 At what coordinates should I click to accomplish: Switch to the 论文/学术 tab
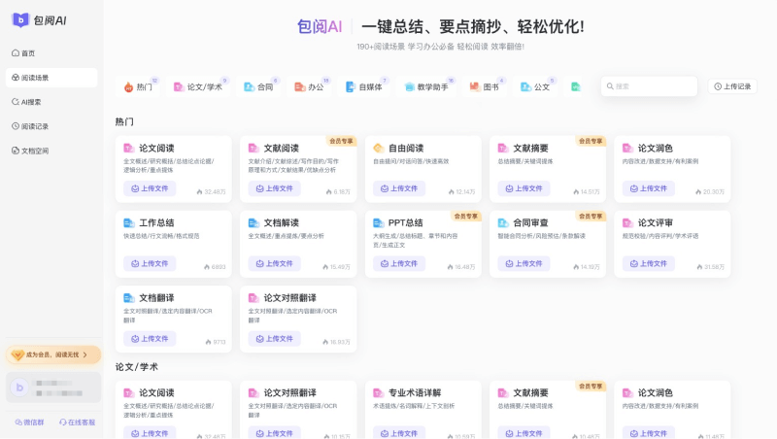(x=198, y=86)
